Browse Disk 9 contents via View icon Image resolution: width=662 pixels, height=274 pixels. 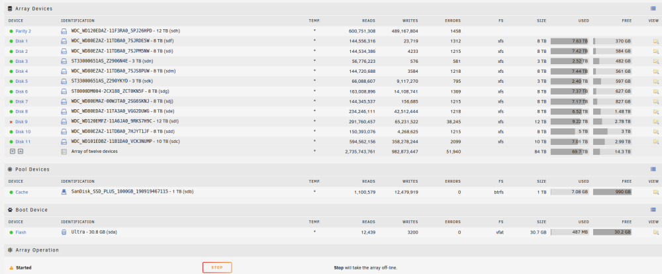(x=655, y=122)
